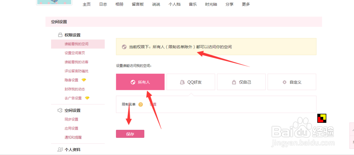Open the 音乐 tab
This screenshot has height=155, width=354.
[x=193, y=4]
